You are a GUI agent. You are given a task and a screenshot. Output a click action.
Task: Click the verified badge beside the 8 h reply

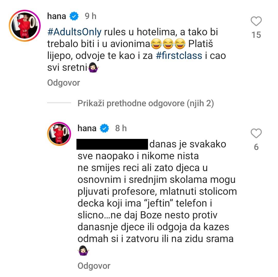point(105,128)
